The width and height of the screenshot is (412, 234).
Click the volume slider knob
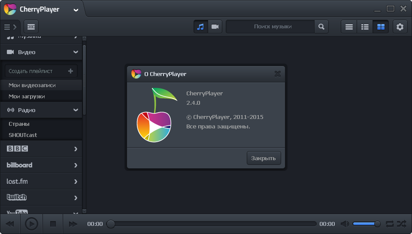tap(377, 224)
